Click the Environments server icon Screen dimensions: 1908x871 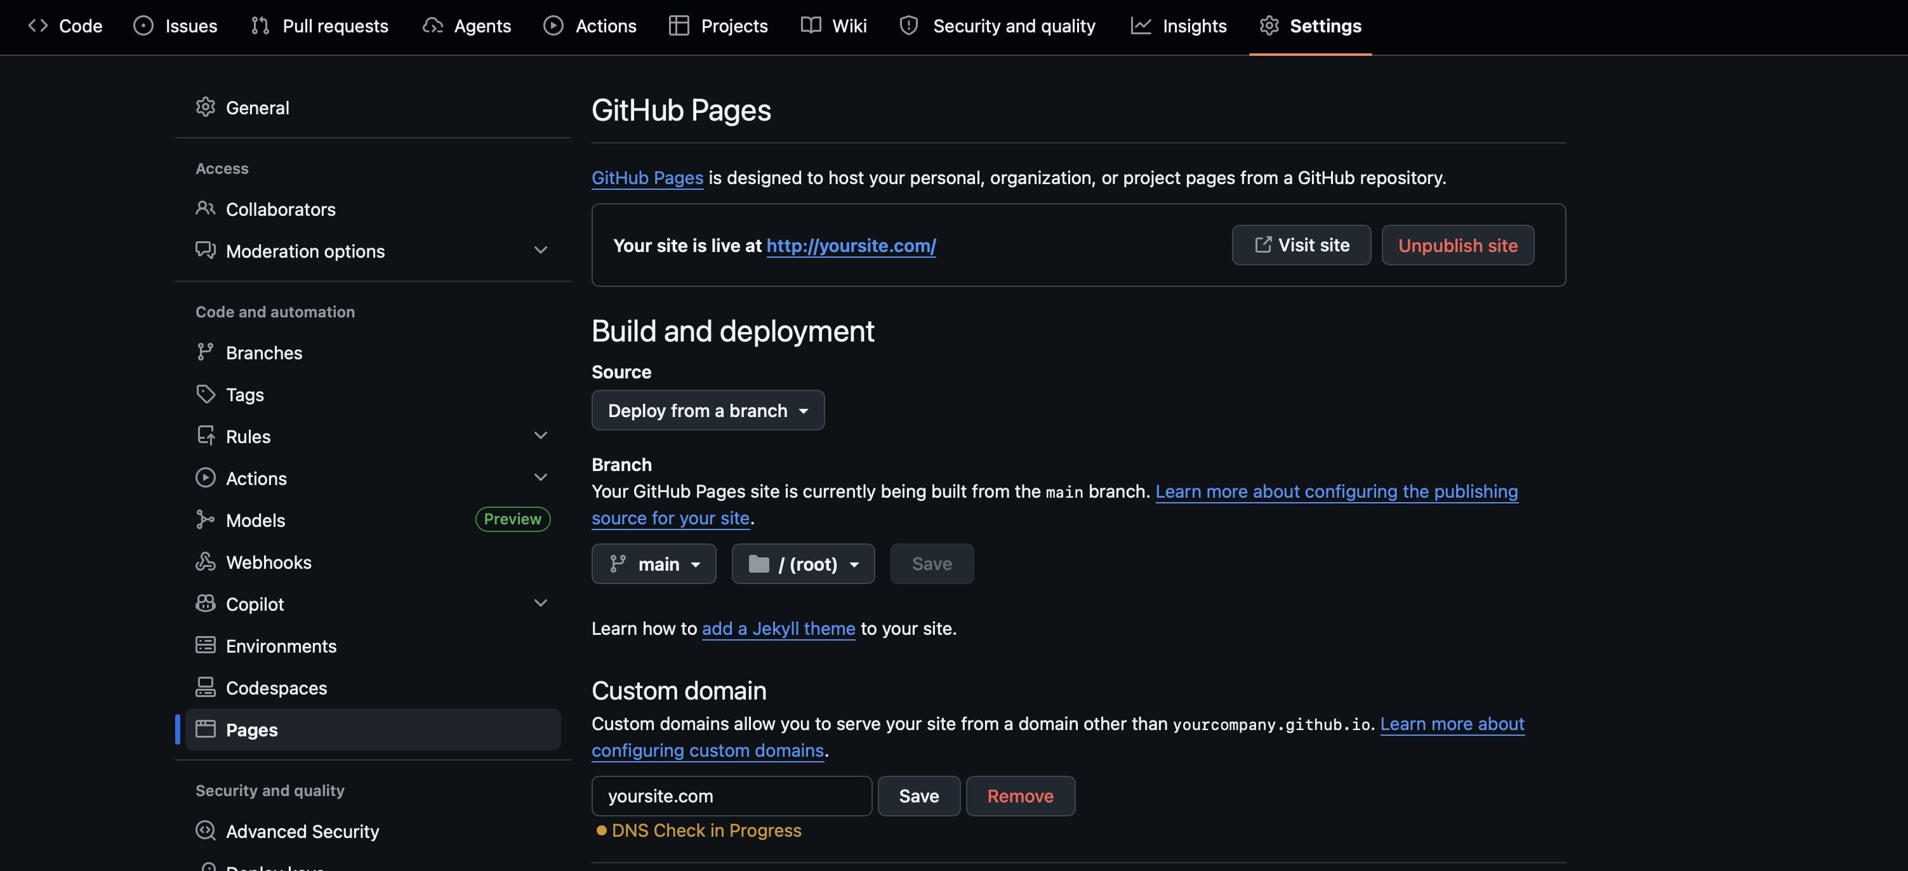[205, 645]
